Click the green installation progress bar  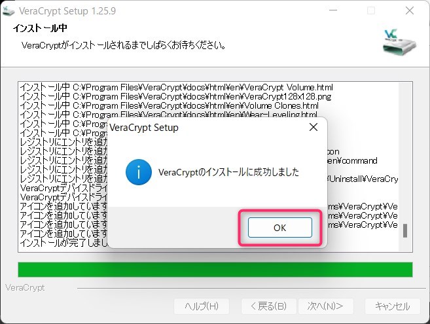pyautogui.click(x=215, y=270)
